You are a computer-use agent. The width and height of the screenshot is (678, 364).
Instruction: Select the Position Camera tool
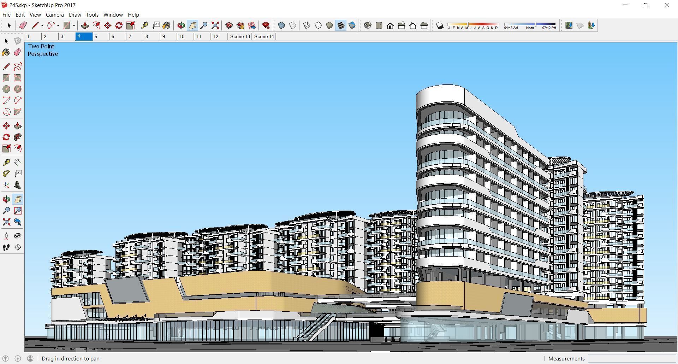coord(6,236)
